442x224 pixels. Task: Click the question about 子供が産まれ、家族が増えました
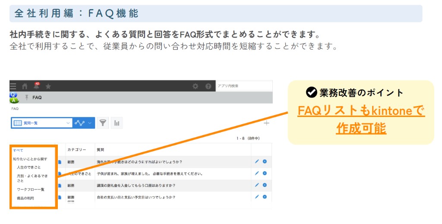(150, 174)
